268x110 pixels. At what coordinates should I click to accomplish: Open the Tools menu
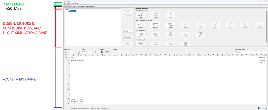(72, 4)
